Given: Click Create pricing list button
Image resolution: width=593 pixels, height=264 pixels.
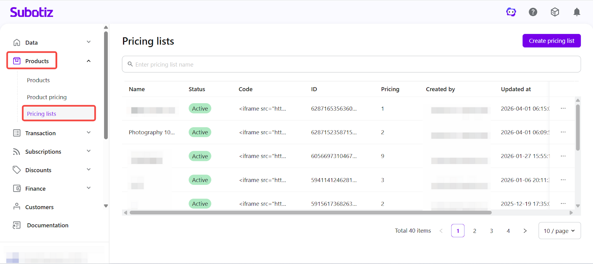Looking at the screenshot, I should pos(551,41).
